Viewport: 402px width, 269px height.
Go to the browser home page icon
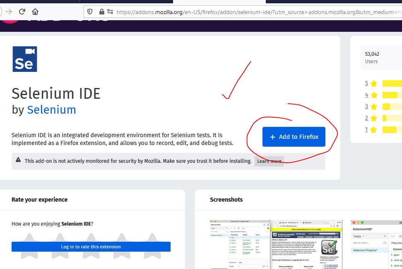(x=35, y=12)
